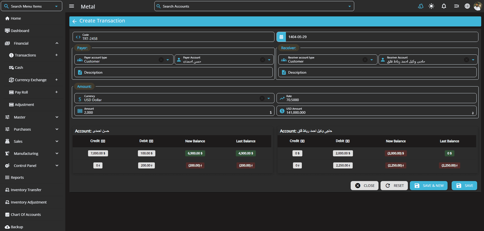Select the globe language icon
The image size is (484, 231).
[467, 6]
